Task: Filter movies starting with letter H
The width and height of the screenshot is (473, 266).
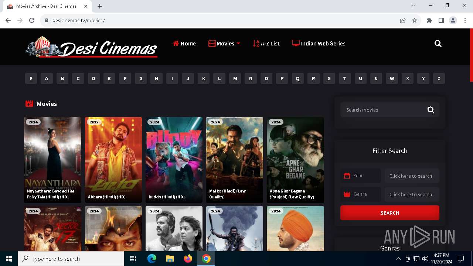Action: coord(157,78)
